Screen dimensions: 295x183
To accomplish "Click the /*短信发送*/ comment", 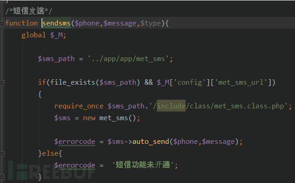I will (28, 11).
